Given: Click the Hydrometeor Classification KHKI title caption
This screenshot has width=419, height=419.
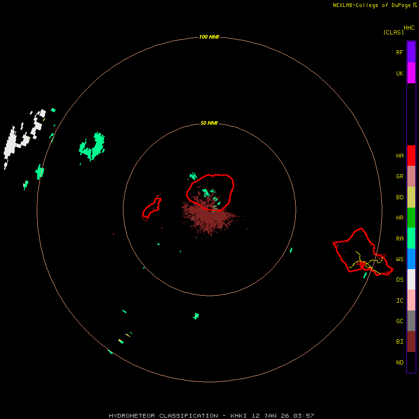Looking at the screenshot, I should [x=211, y=416].
